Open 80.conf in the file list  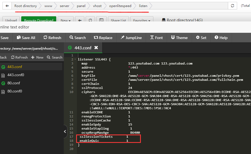[14, 83]
